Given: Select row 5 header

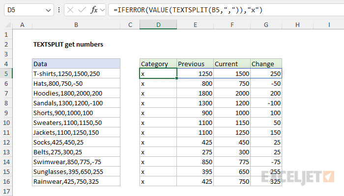Looking at the screenshot, I should (6, 73).
